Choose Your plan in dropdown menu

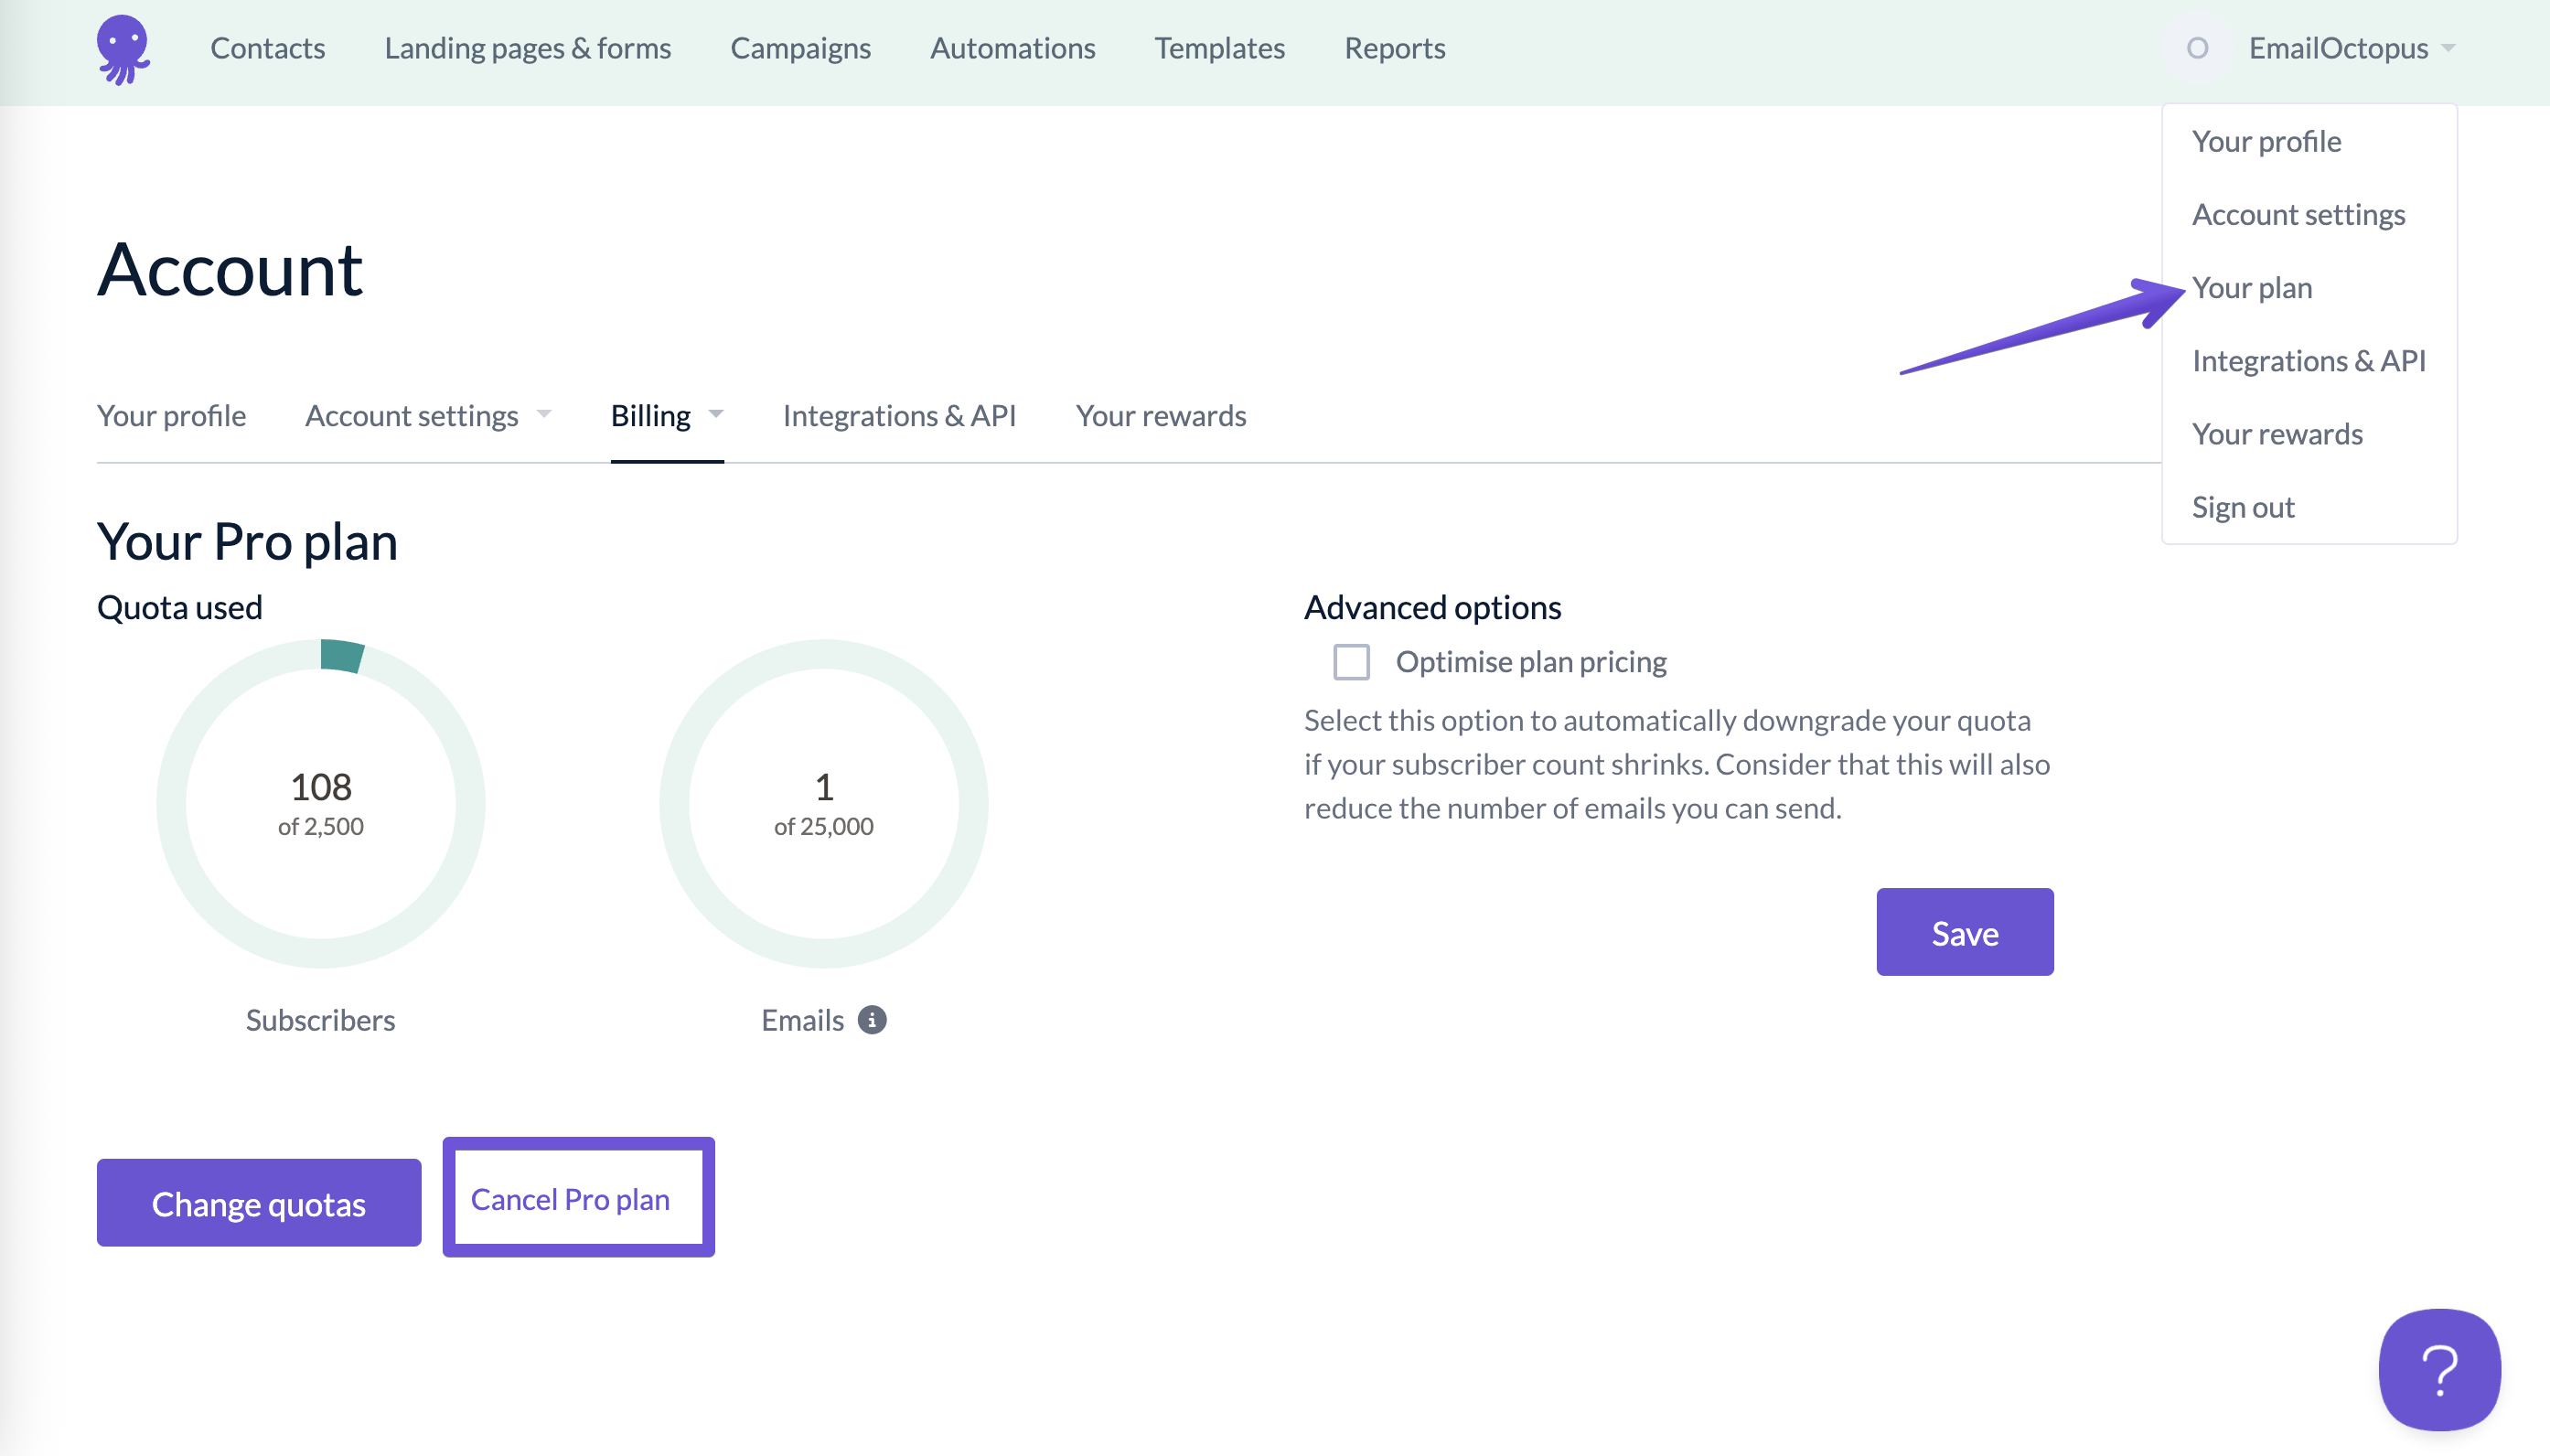tap(2251, 287)
